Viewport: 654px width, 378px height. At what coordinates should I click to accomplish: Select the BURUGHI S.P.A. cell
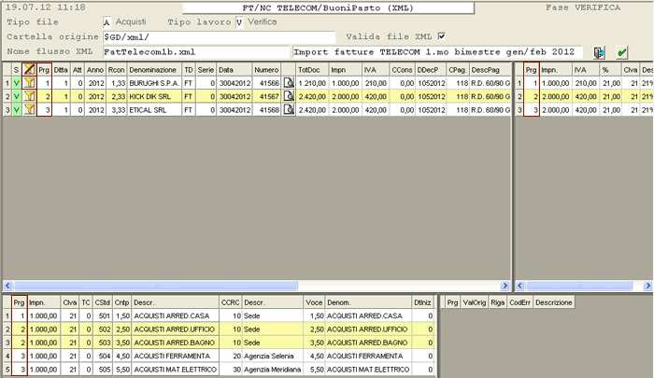coord(154,83)
